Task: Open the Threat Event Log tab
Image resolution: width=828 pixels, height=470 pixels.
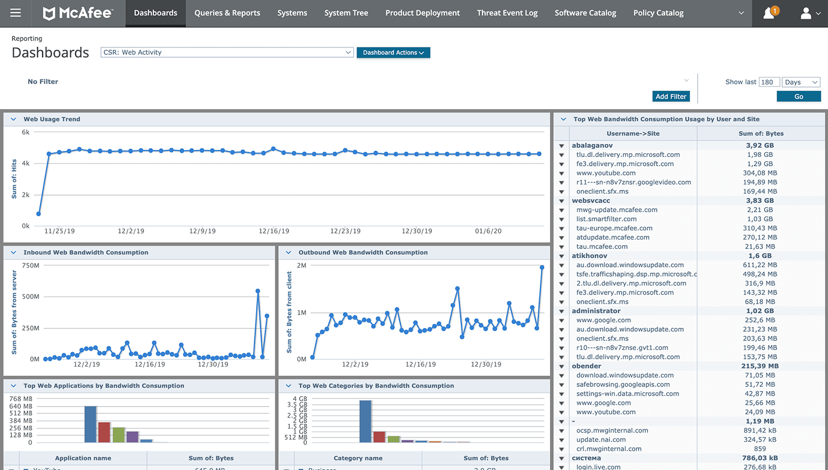Action: (507, 13)
